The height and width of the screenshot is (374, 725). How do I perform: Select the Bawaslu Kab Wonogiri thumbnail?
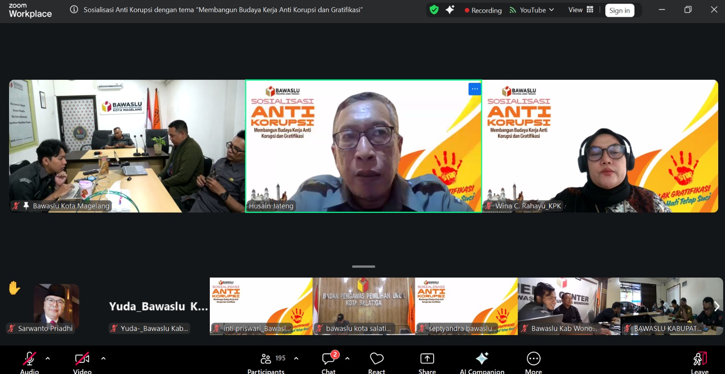click(x=569, y=307)
